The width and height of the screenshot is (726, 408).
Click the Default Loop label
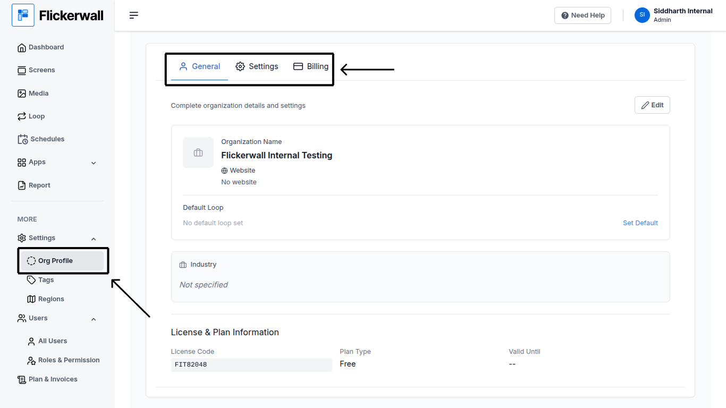tap(203, 208)
